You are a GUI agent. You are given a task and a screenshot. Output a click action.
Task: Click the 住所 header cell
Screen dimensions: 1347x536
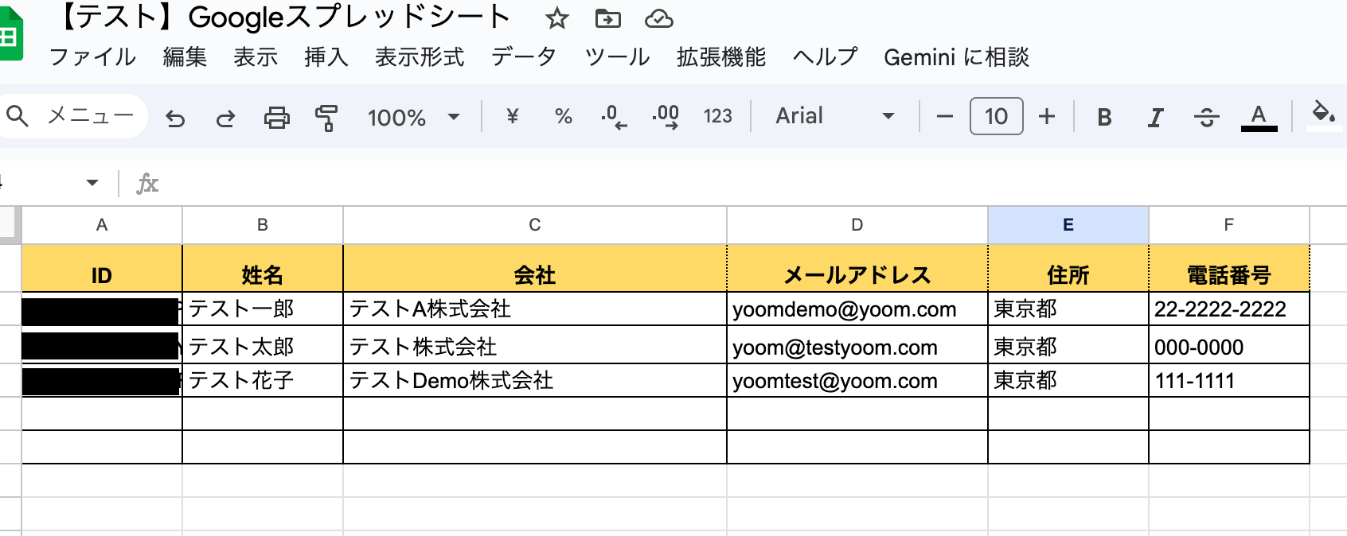1068,269
